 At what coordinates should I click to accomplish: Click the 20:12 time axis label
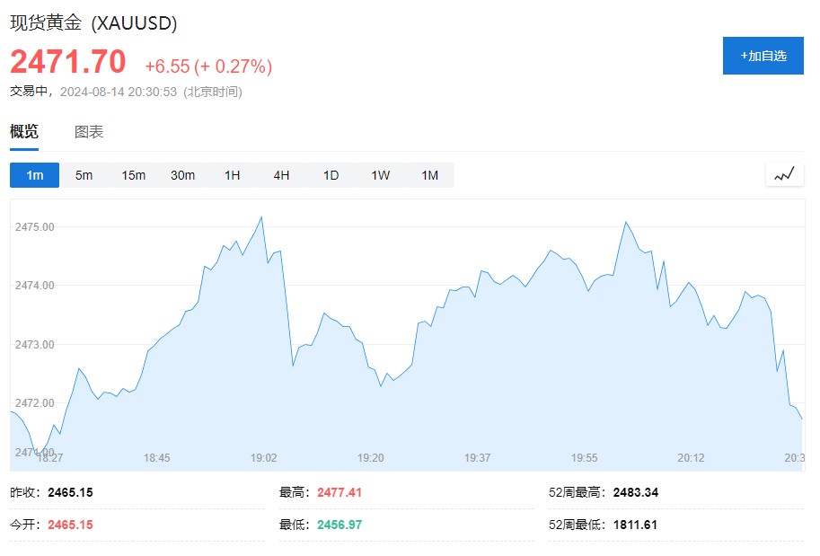point(690,458)
